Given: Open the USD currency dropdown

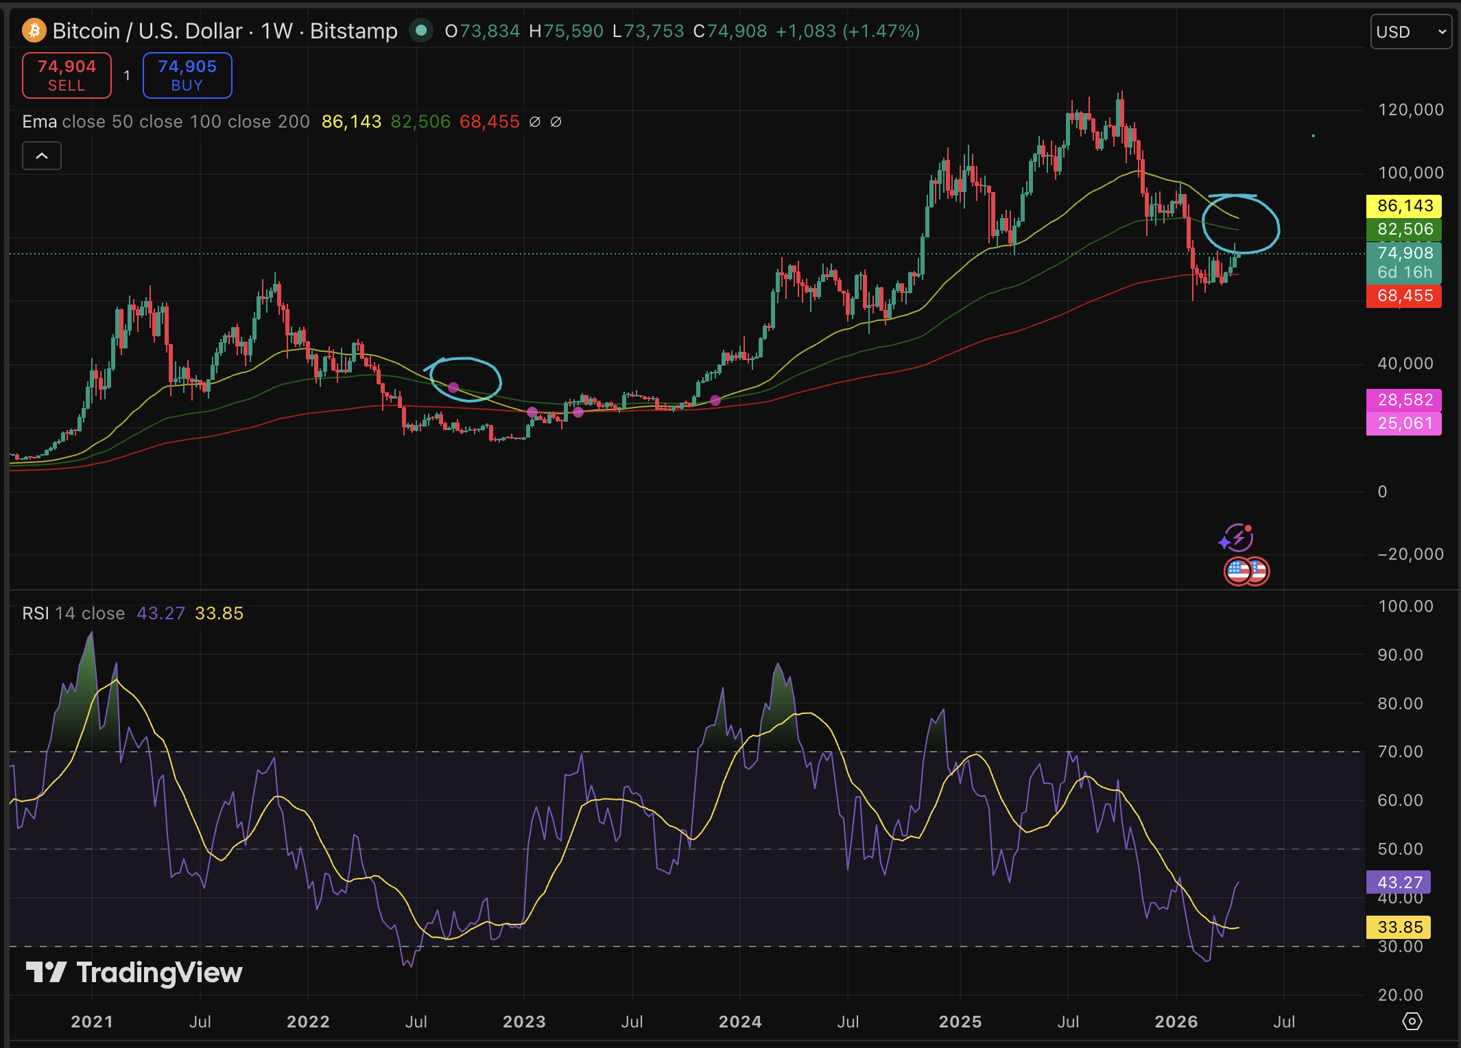Looking at the screenshot, I should [1410, 32].
